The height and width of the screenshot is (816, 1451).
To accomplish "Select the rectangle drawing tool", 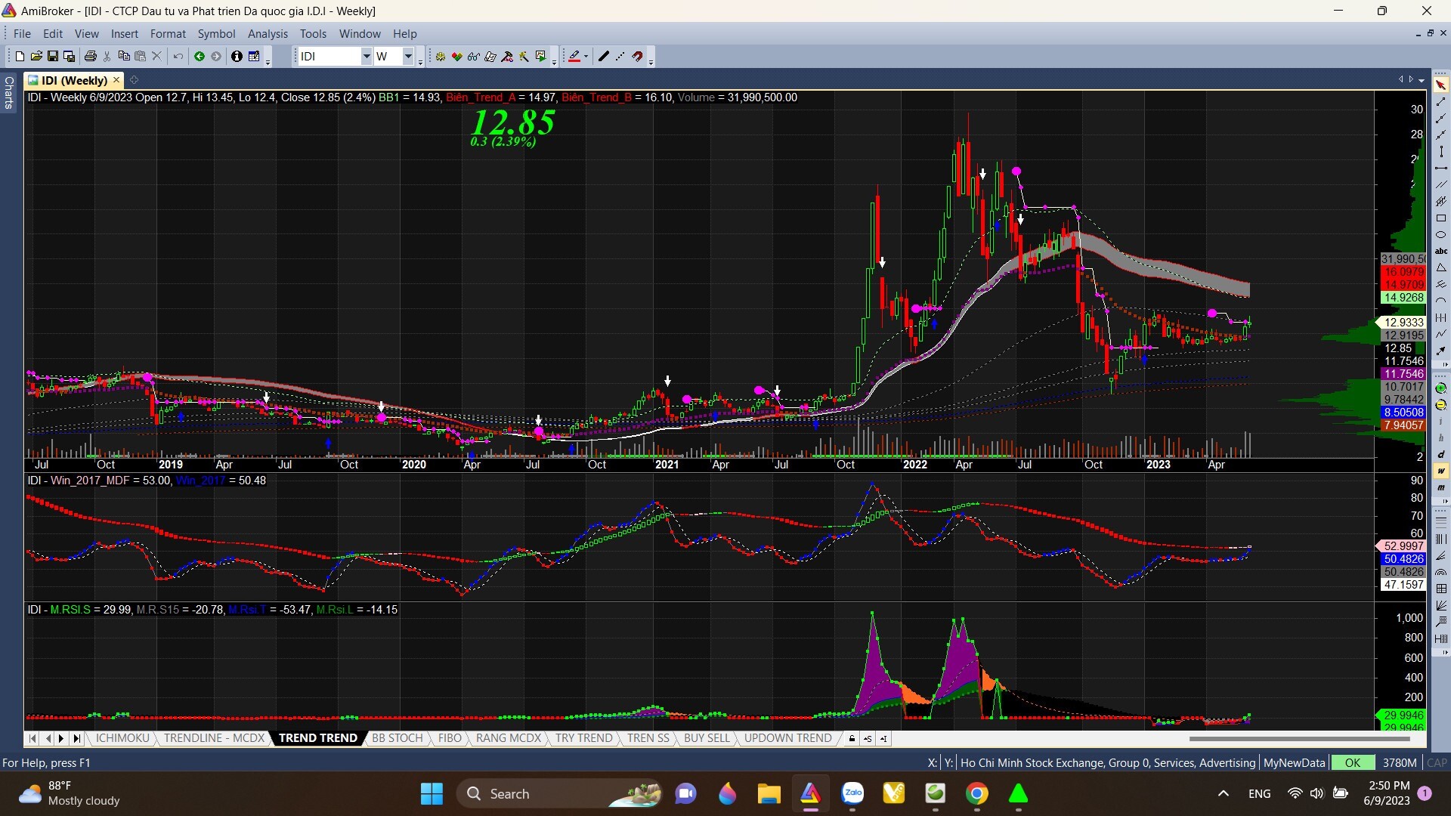I will click(x=1441, y=218).
